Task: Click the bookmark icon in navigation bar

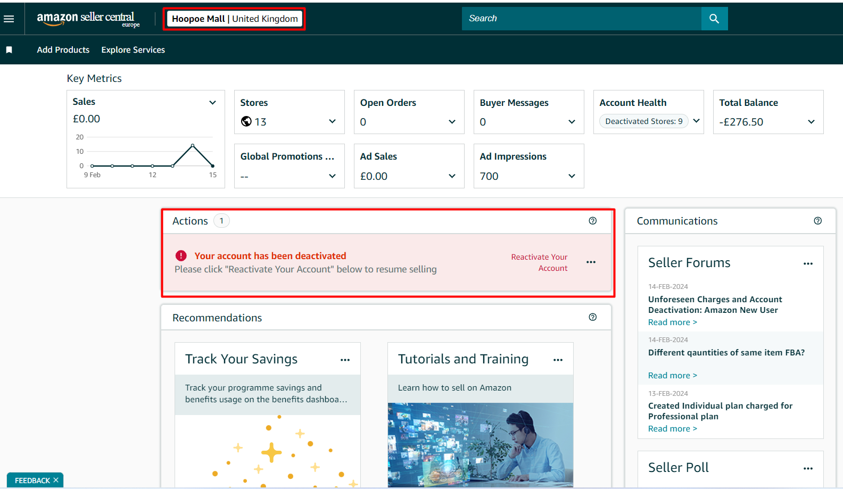Action: point(9,49)
